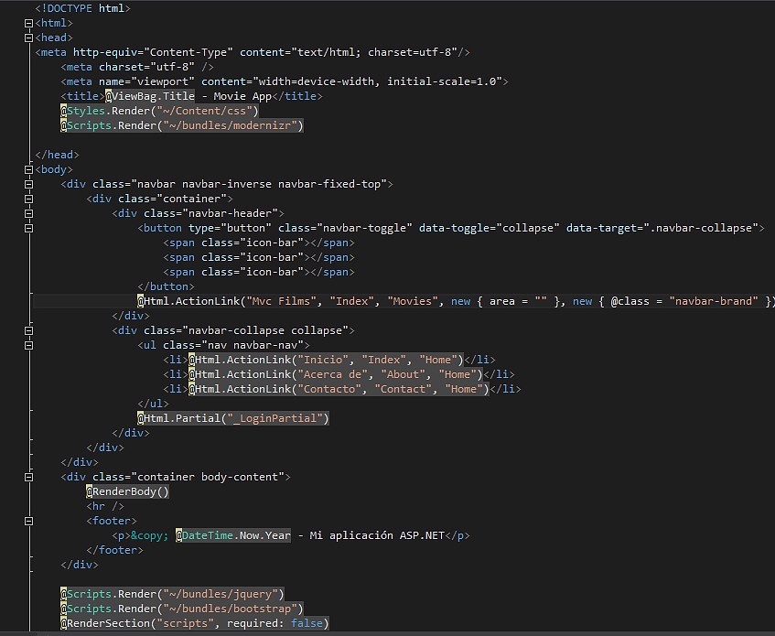Collapse the <body> tag outline toggle
The height and width of the screenshot is (636, 775).
pyautogui.click(x=28, y=169)
